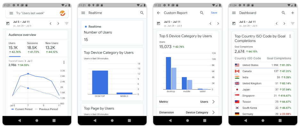Select the Users metric tab
This screenshot has height=128, width=301.
15,48
